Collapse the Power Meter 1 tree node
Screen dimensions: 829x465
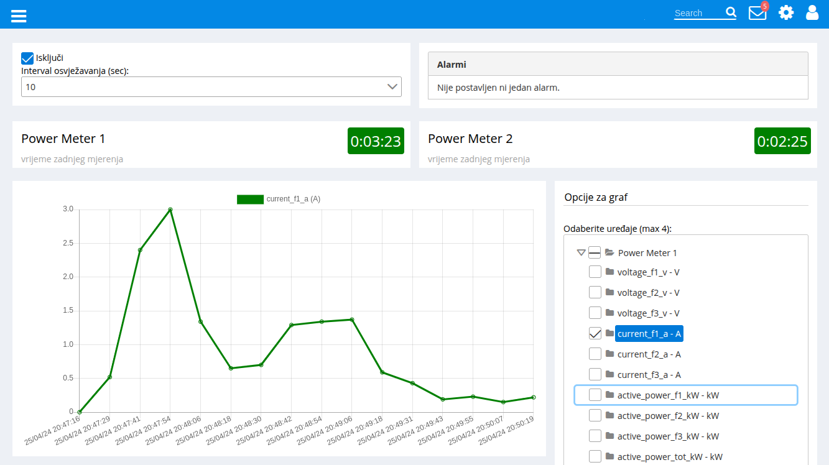pos(581,252)
